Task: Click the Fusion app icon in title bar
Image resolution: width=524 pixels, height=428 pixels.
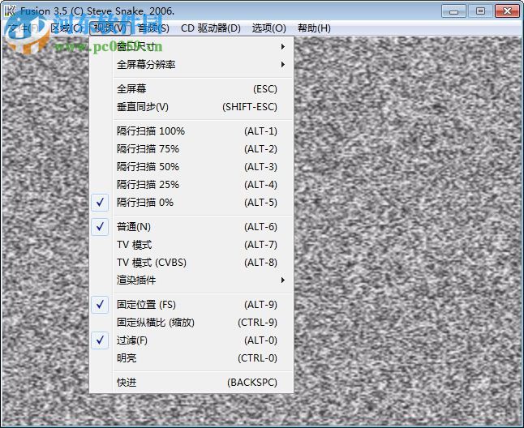Action: [10, 11]
